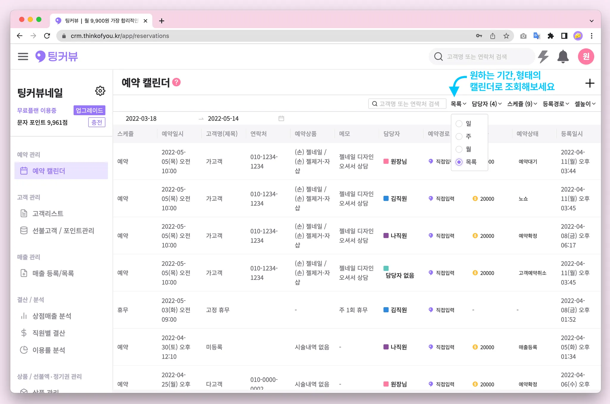
Task: Open the notifications bell icon
Action: (x=563, y=56)
